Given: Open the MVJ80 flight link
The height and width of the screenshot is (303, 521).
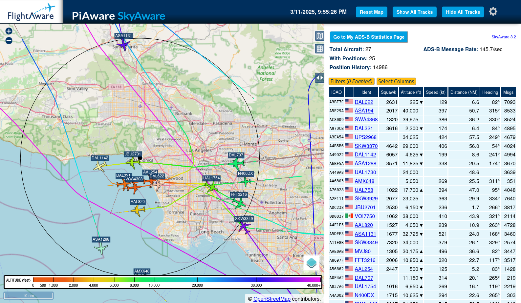Looking at the screenshot, I should [362, 252].
